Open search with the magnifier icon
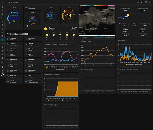The width and height of the screenshot is (153, 130). point(142,2)
